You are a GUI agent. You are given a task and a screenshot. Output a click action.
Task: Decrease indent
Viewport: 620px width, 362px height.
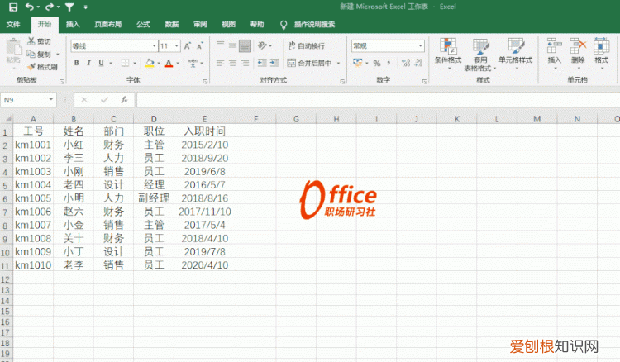[262, 63]
